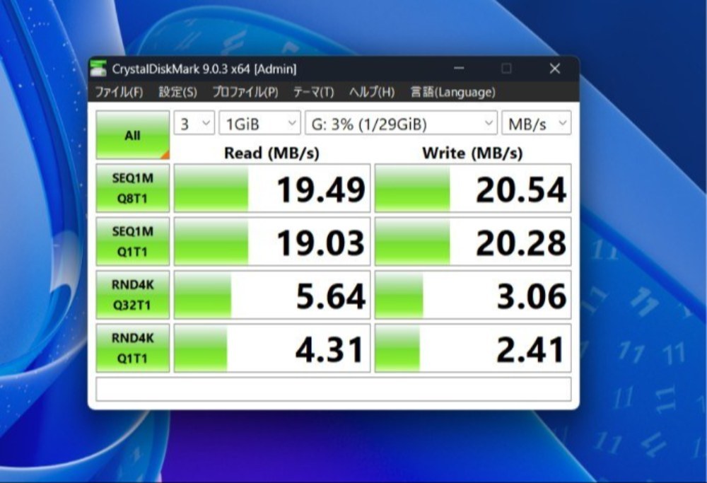The image size is (707, 483).
Task: Click the 5.64 random read result
Action: pos(272,294)
